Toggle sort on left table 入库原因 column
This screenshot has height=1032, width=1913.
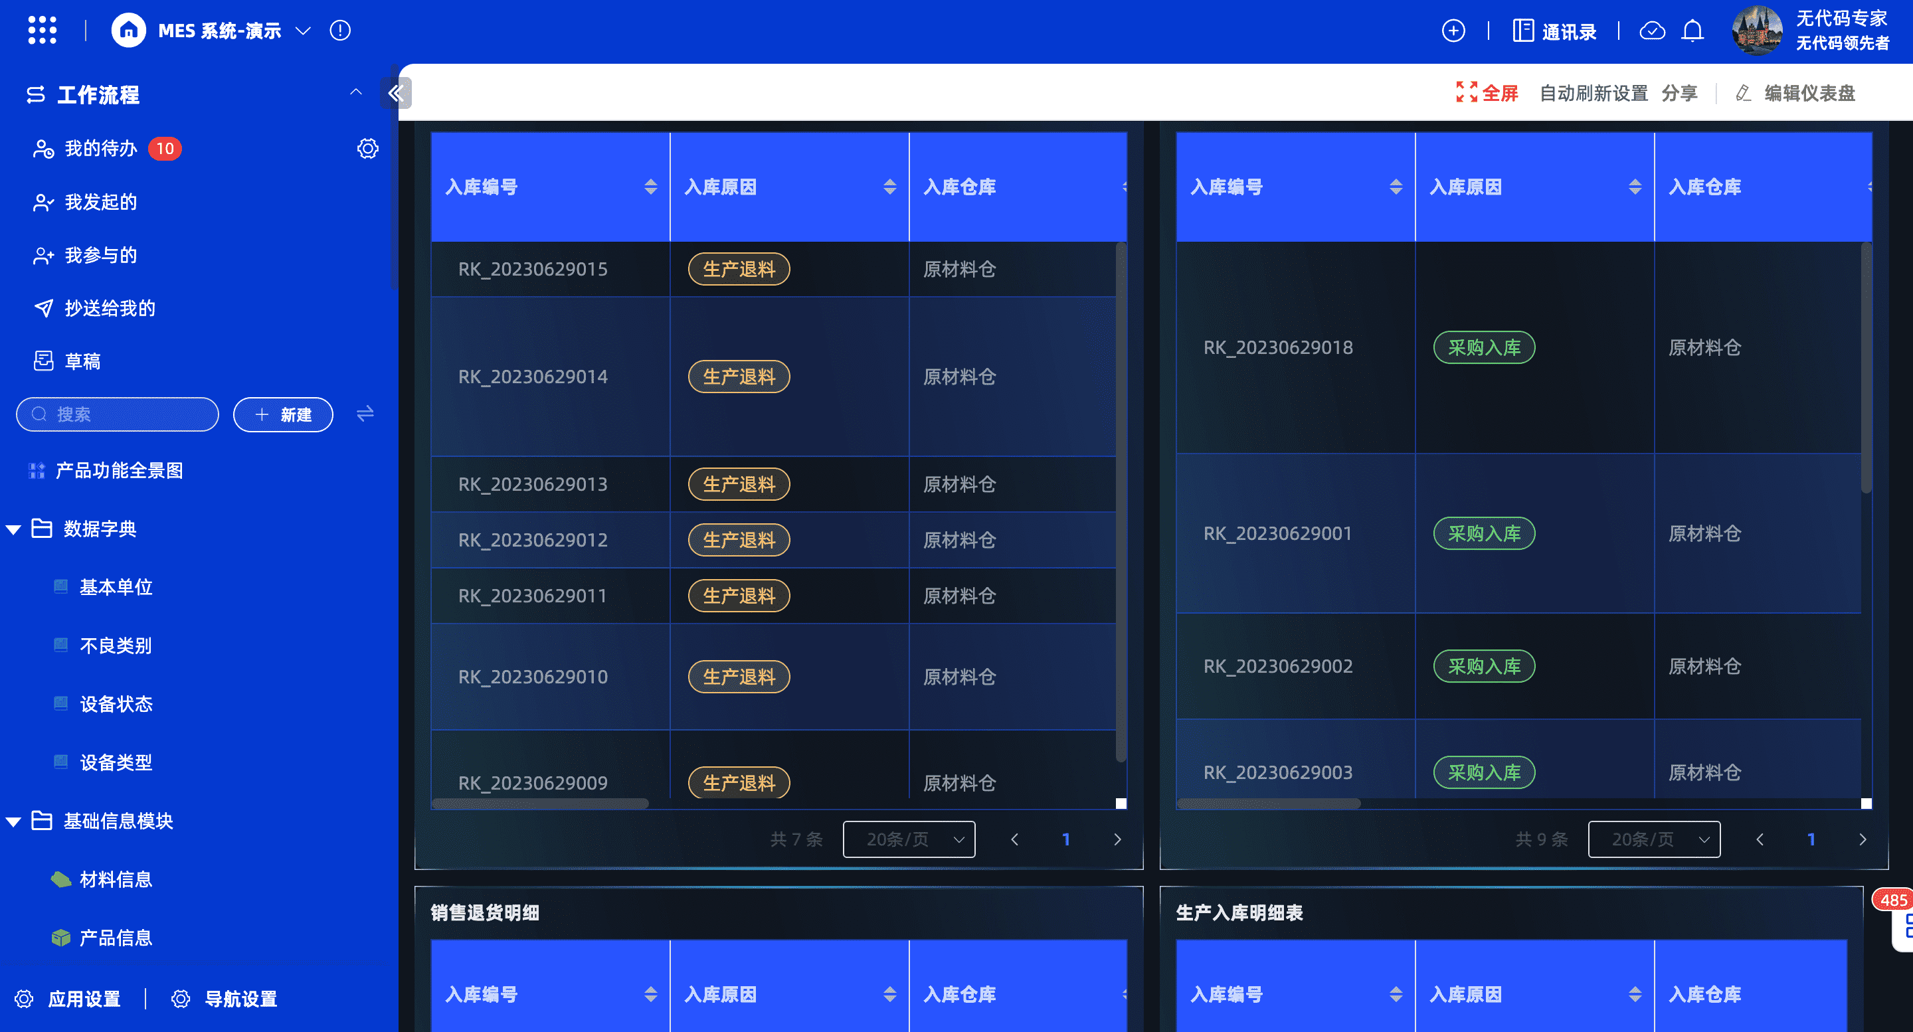click(x=889, y=187)
